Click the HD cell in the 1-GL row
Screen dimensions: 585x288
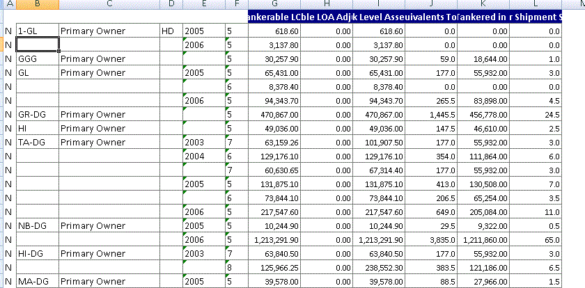171,31
